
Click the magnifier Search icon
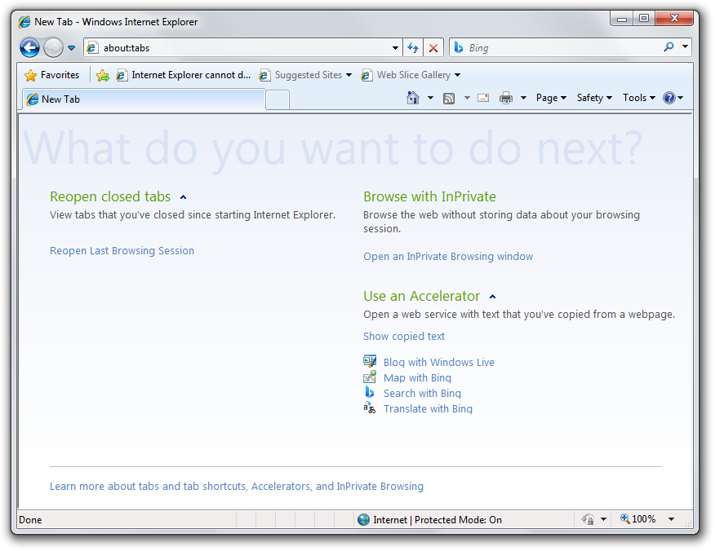coord(668,47)
